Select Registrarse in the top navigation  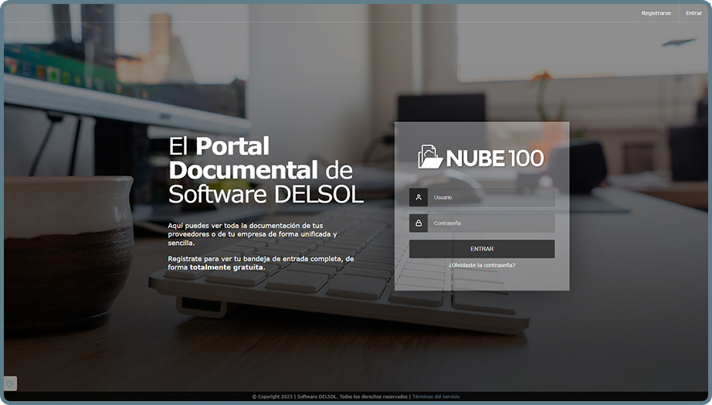656,13
